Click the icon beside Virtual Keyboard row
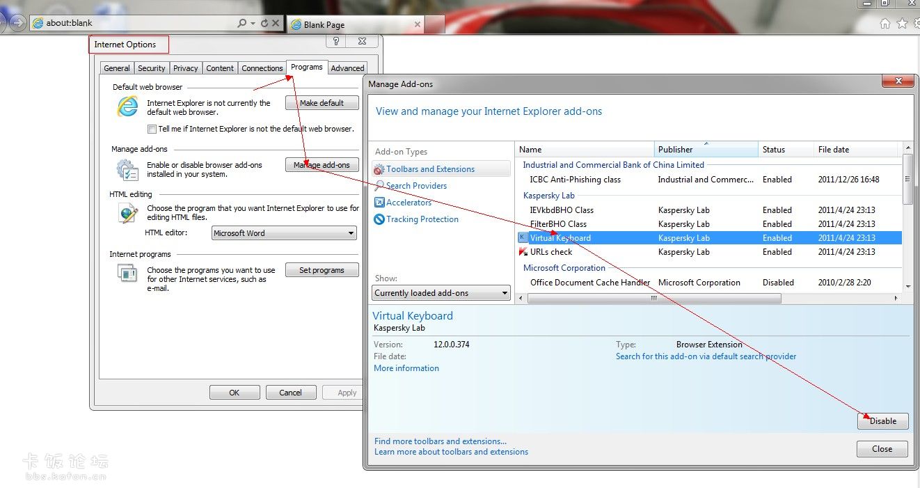 click(x=523, y=238)
